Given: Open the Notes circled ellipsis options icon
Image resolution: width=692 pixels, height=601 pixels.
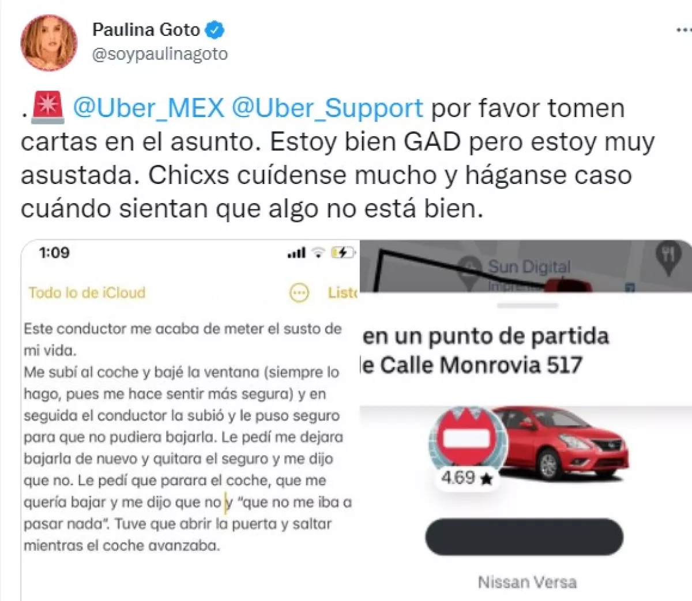Looking at the screenshot, I should point(299,294).
